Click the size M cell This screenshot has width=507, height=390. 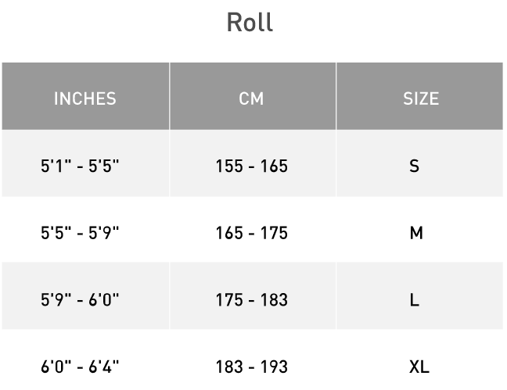[416, 233]
